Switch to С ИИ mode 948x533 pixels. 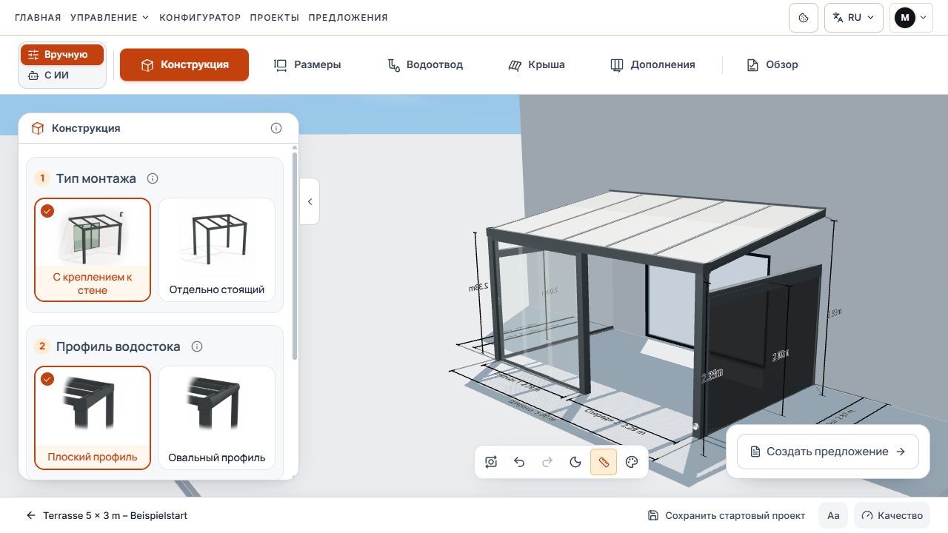click(x=62, y=76)
